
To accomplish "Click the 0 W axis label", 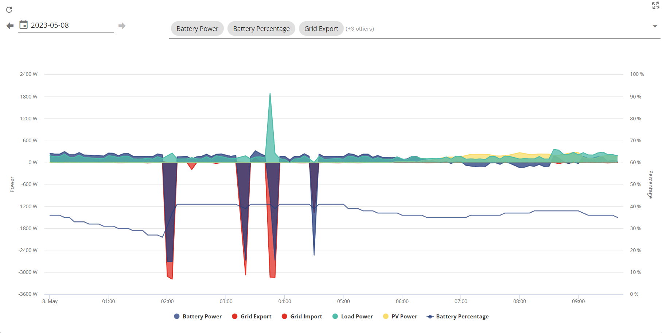I will 33,162.
